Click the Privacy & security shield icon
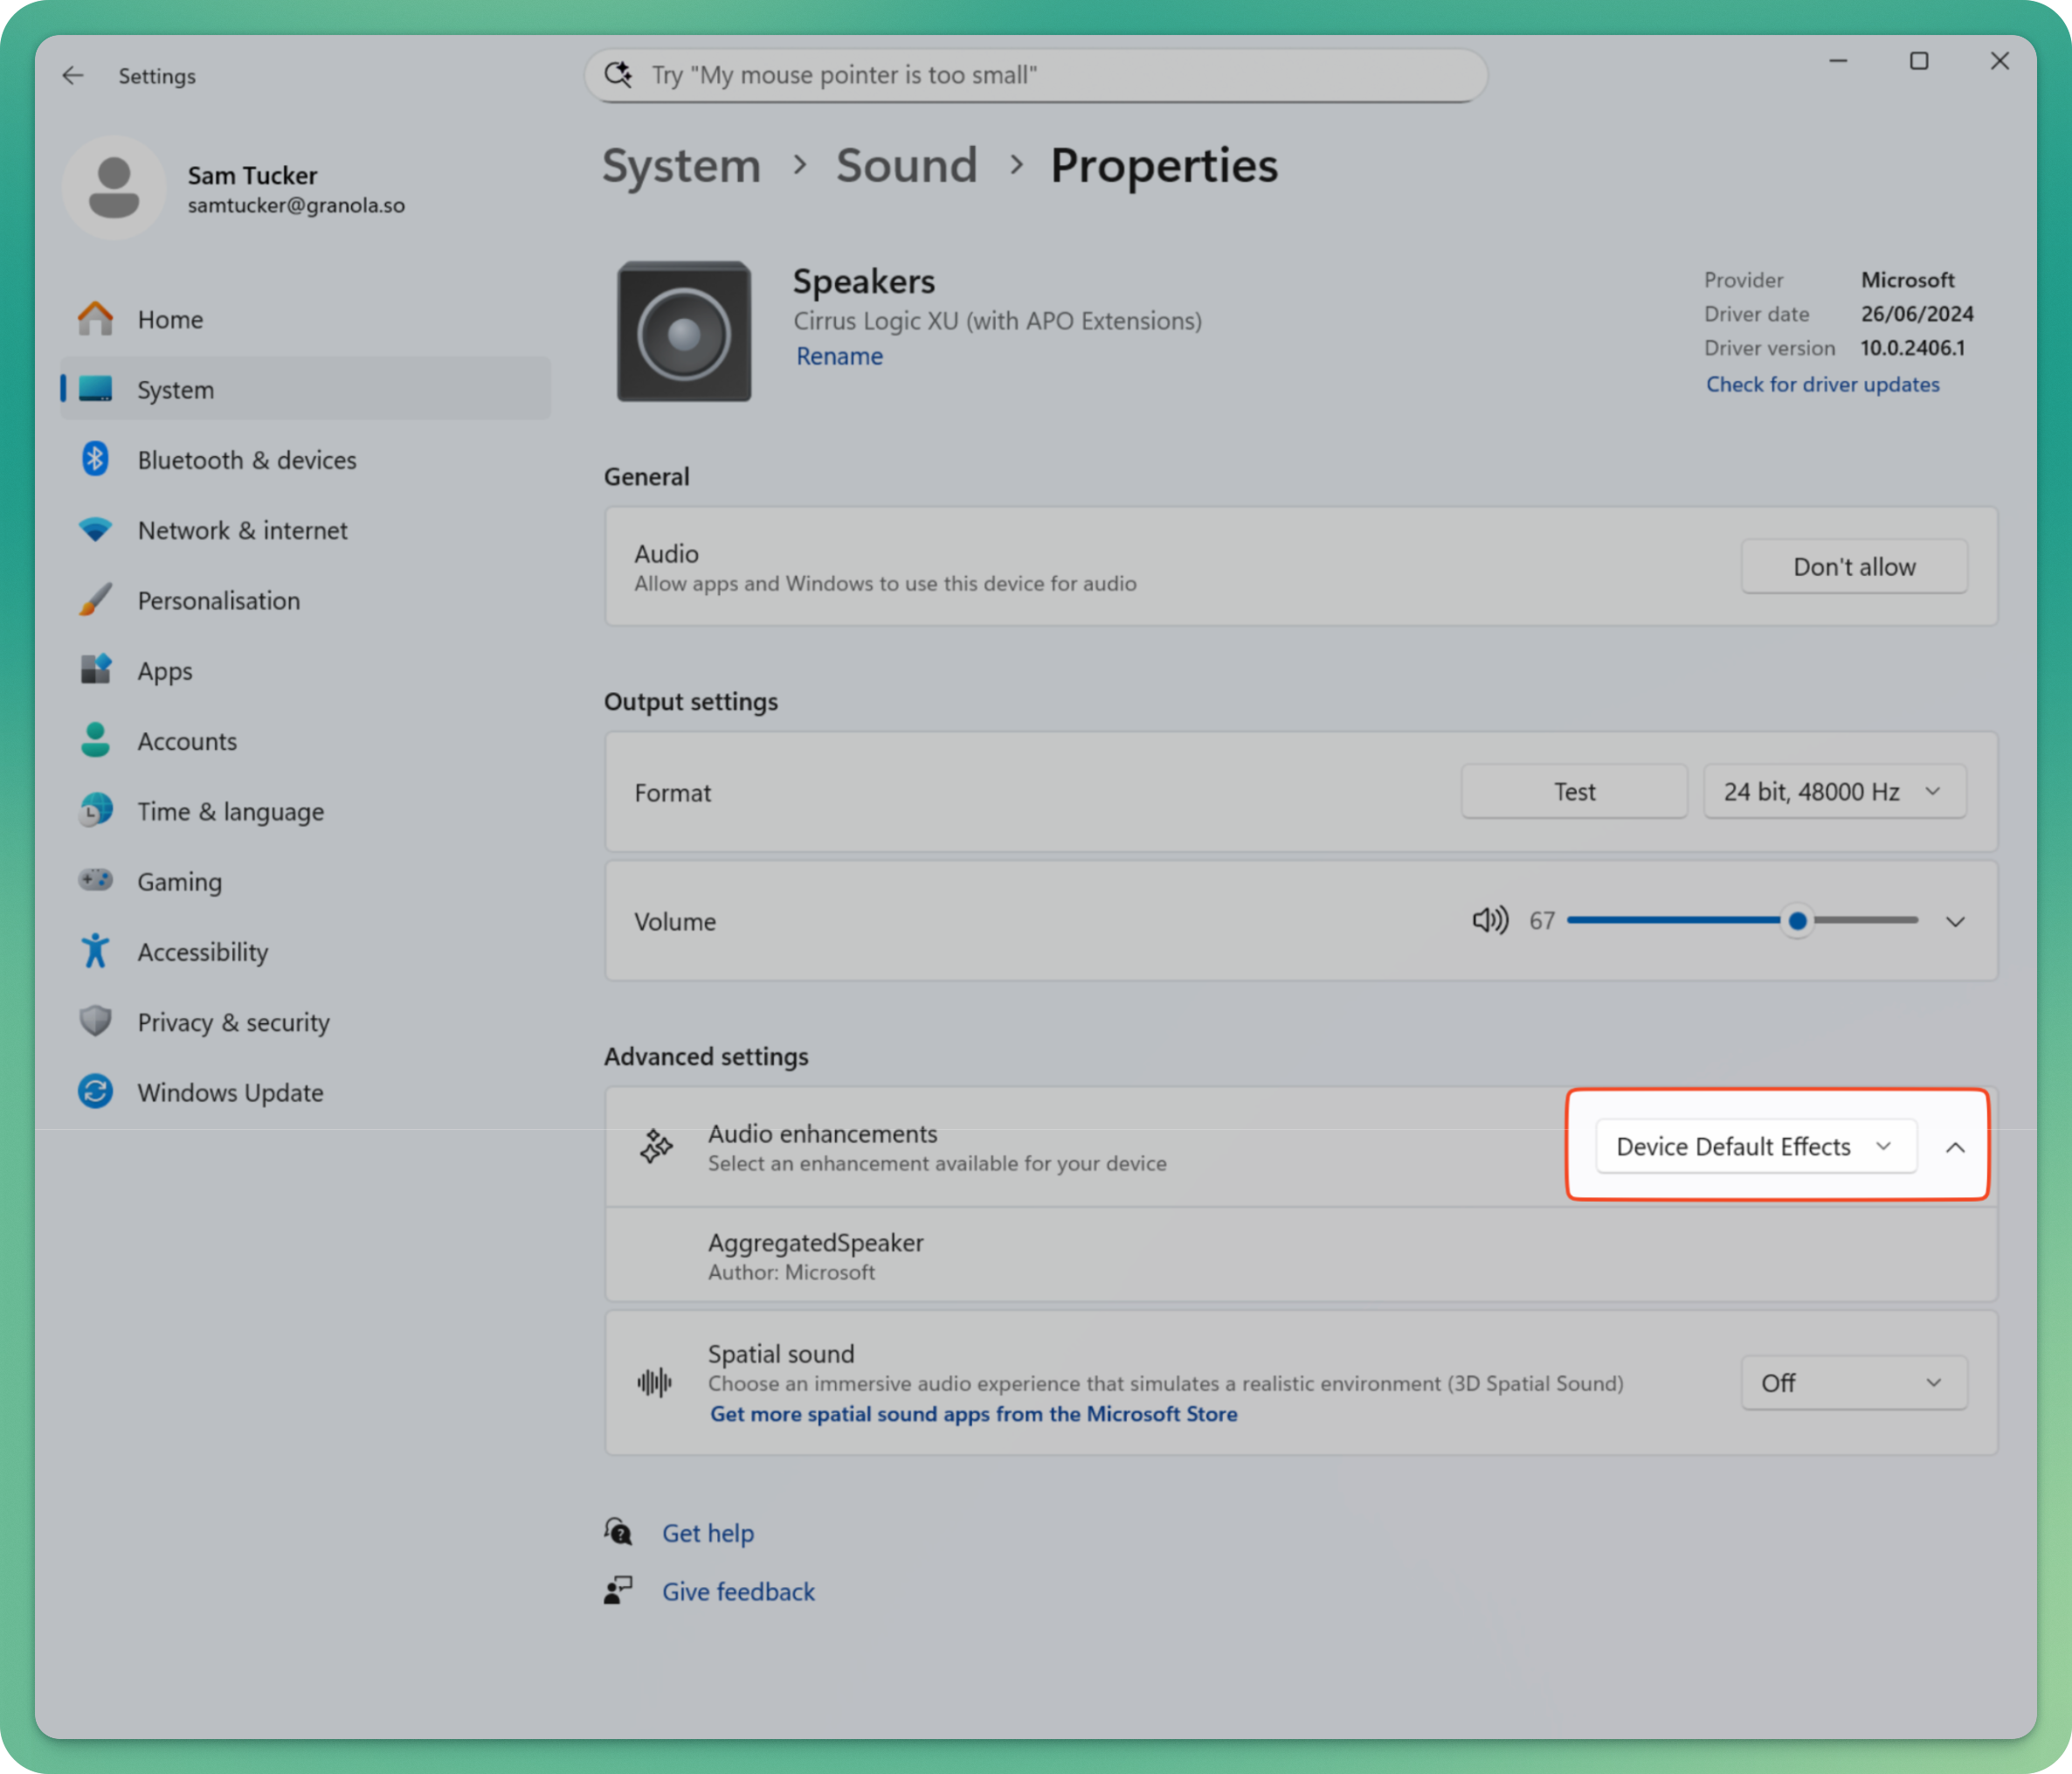Image resolution: width=2072 pixels, height=1774 pixels. (96, 1022)
